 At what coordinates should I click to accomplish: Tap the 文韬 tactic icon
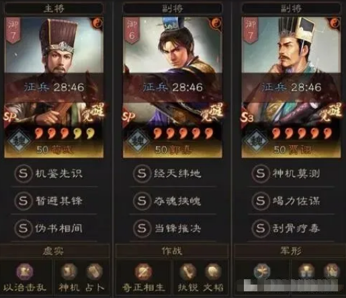click(x=213, y=271)
